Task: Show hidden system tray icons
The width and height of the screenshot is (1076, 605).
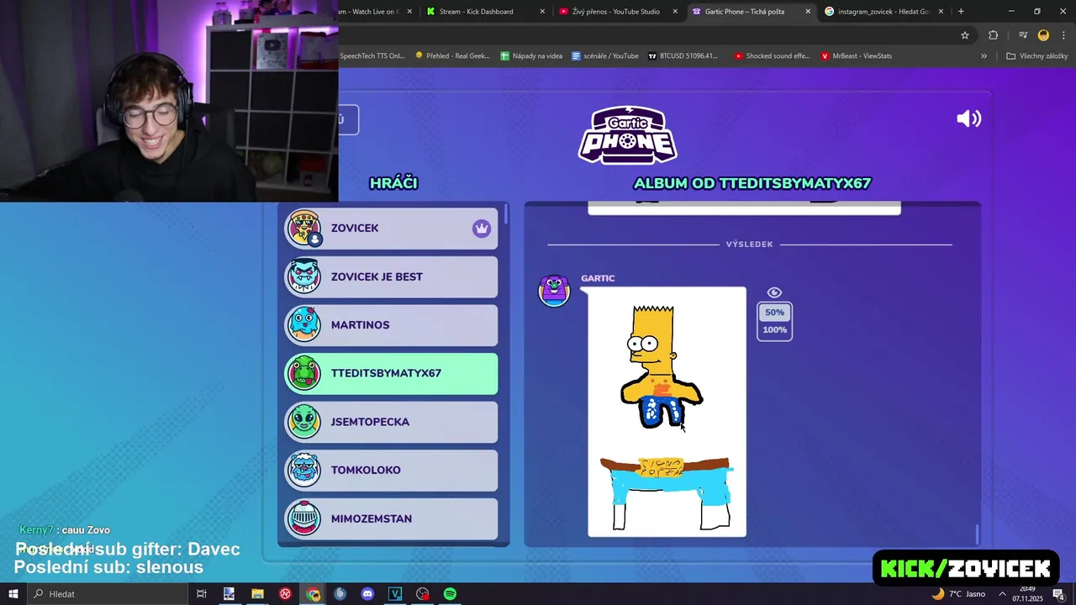Action: tap(1002, 594)
